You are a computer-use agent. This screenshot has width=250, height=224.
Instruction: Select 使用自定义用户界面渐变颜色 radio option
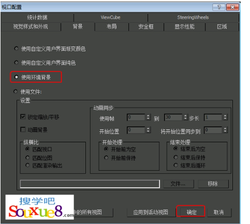click(16, 49)
